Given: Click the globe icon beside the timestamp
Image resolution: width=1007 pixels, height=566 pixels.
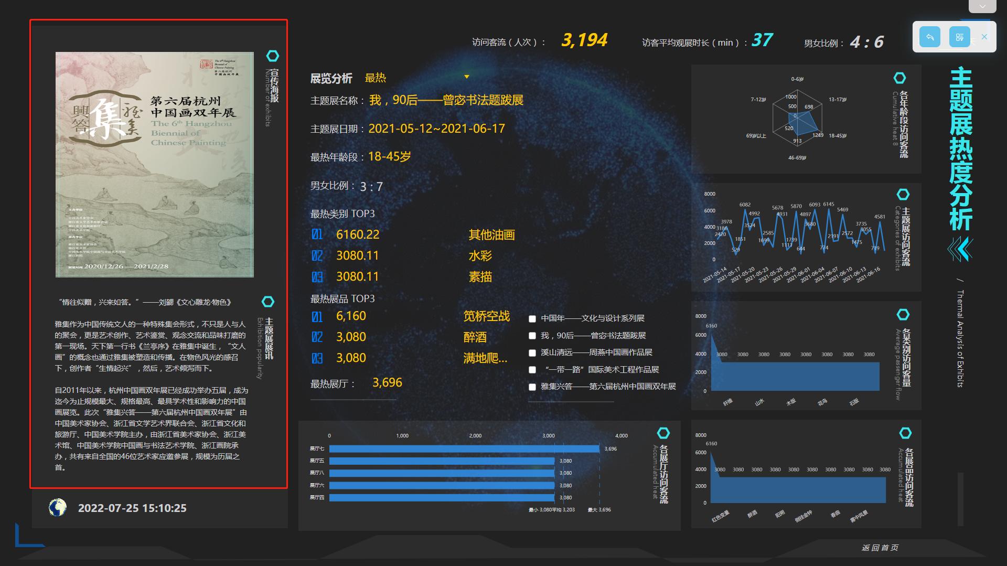Looking at the screenshot, I should tap(58, 508).
